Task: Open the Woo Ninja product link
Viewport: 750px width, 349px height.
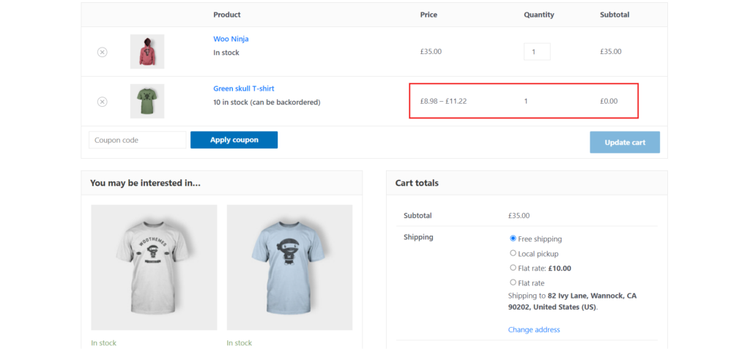Action: tap(231, 39)
